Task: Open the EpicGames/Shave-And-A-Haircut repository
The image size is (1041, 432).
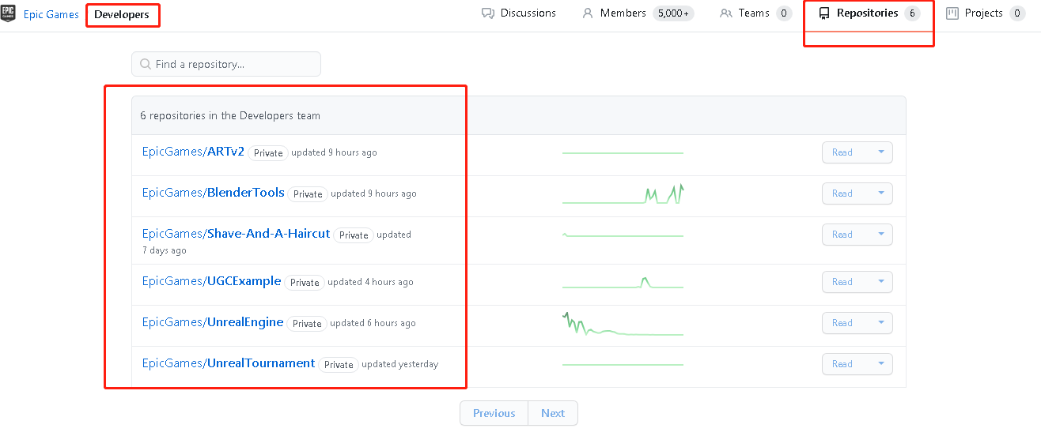Action: (236, 234)
